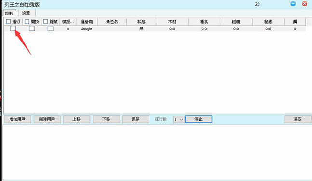Image resolution: width=312 pixels, height=181 pixels.
Task: Click the 糧食 column header
Action: (204, 22)
